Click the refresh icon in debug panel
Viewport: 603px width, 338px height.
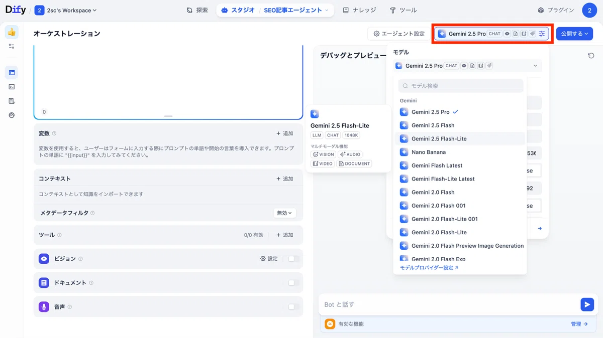click(591, 56)
